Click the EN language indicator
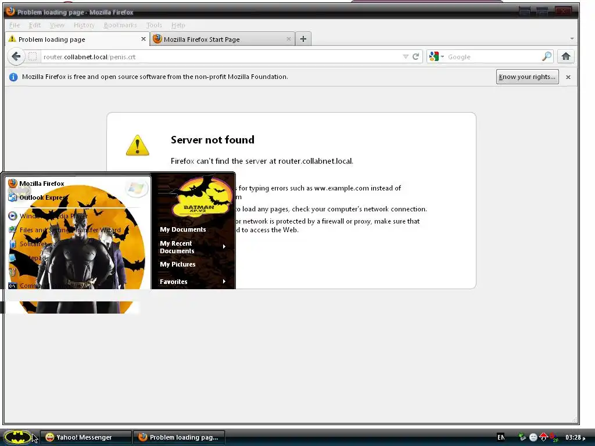Viewport: 595px width, 446px height. tap(501, 437)
